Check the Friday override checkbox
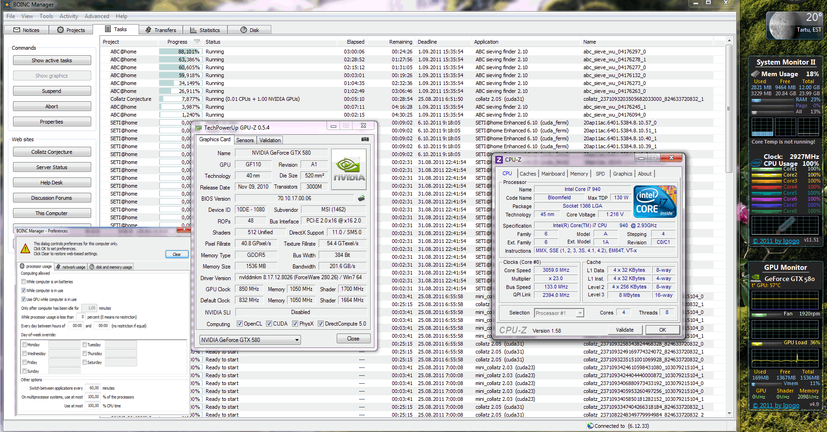 [x=24, y=362]
